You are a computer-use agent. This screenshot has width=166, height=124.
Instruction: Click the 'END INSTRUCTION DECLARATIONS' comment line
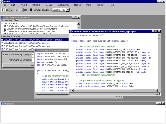click(95, 75)
